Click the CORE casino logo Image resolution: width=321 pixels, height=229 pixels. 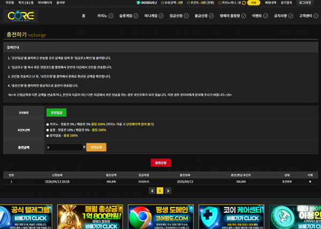tap(20, 17)
